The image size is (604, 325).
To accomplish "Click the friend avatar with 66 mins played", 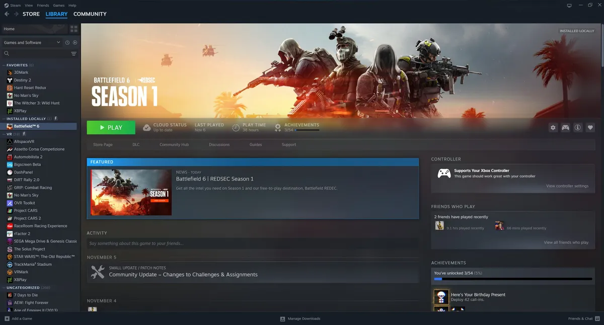I will [x=499, y=226].
